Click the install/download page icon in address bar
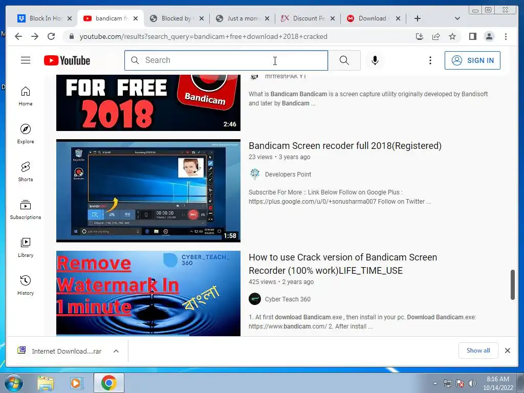This screenshot has height=393, width=524. [x=420, y=36]
